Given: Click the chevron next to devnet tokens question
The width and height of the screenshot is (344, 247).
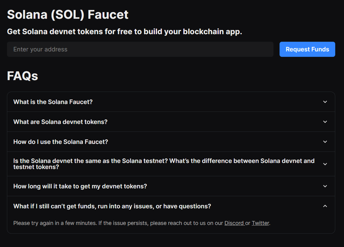Looking at the screenshot, I should [x=325, y=122].
